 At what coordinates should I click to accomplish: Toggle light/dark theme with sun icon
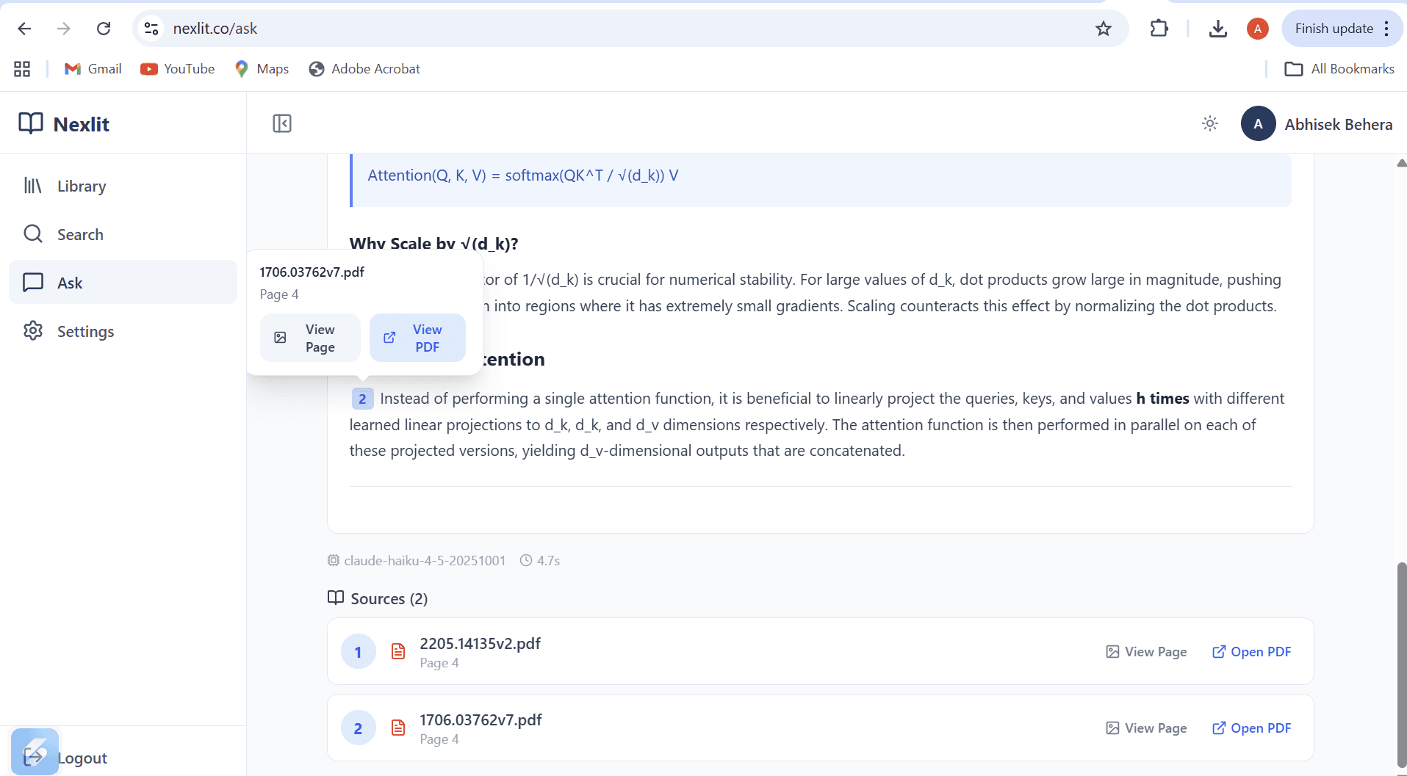1209,123
